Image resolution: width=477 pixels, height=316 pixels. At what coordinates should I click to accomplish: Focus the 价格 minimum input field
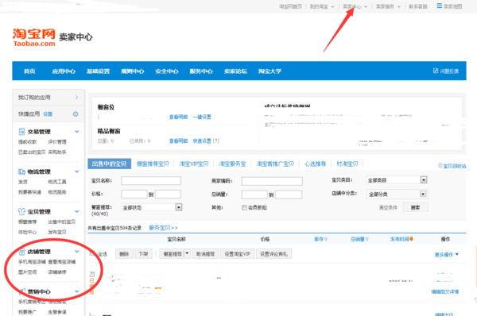pos(134,195)
